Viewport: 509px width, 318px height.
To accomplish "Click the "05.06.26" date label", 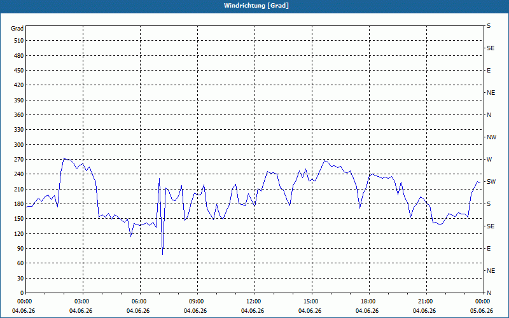I will pyautogui.click(x=482, y=310).
